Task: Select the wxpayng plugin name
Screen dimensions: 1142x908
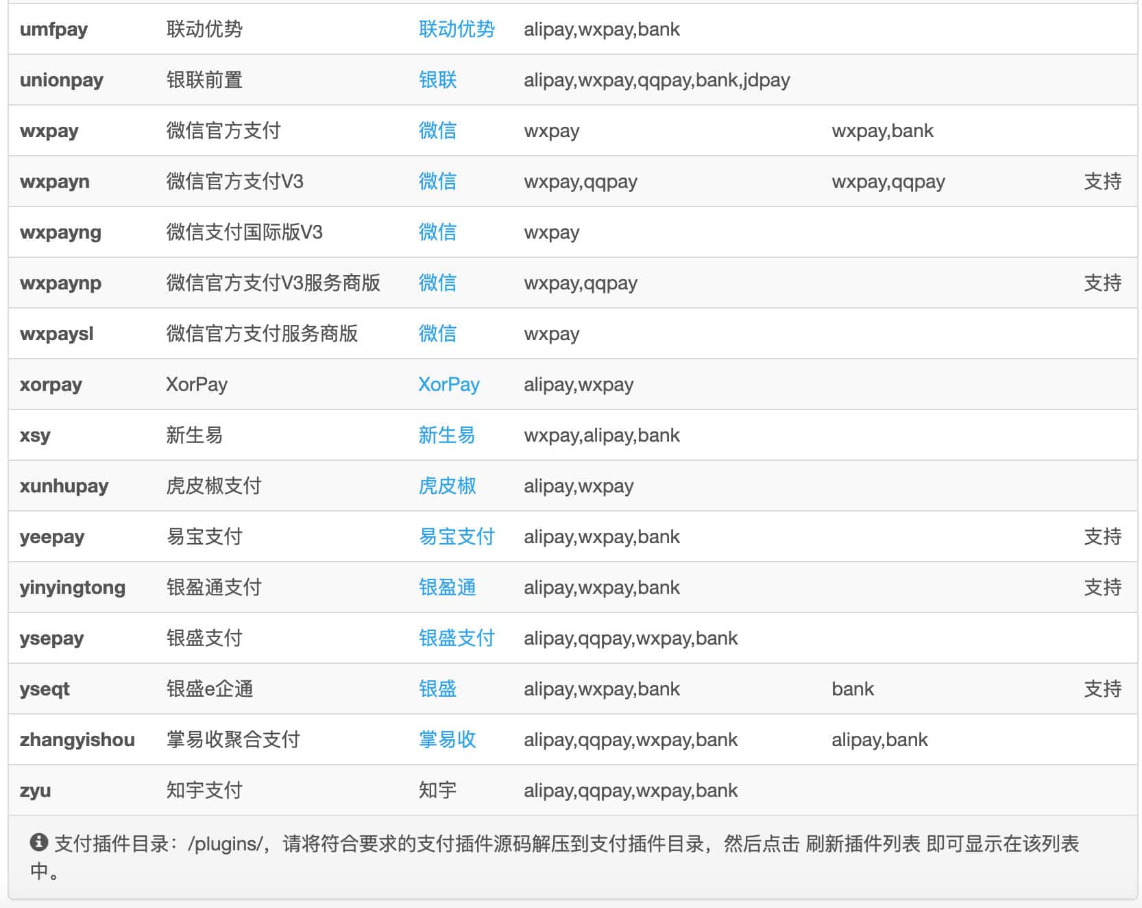Action: [x=60, y=232]
